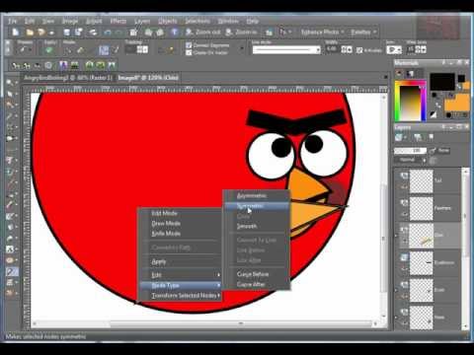Screen dimensions: 474x355
Task: Open the layer blend mode dropdown
Action: point(410,160)
